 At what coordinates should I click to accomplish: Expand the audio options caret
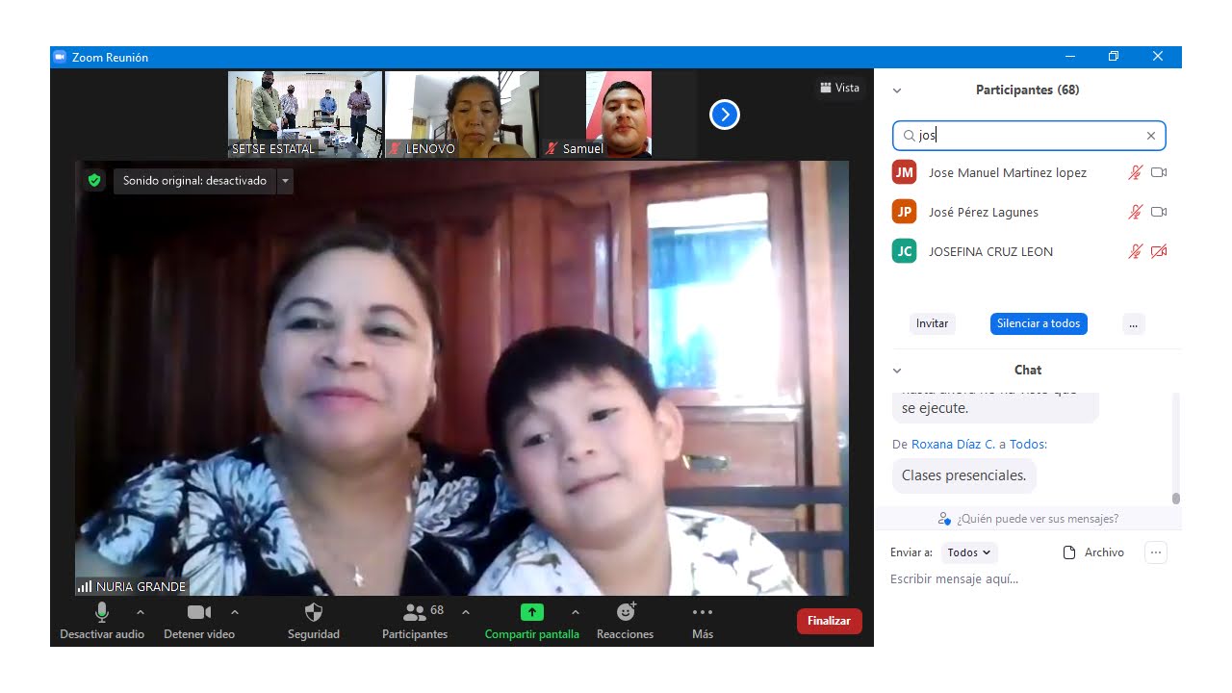pyautogui.click(x=141, y=612)
